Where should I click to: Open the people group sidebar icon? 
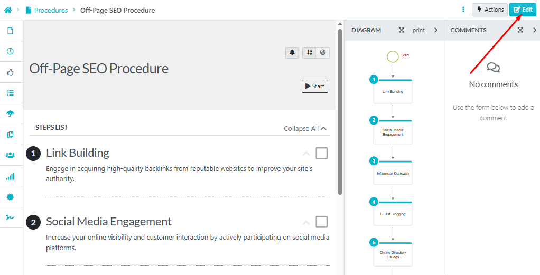click(x=11, y=155)
